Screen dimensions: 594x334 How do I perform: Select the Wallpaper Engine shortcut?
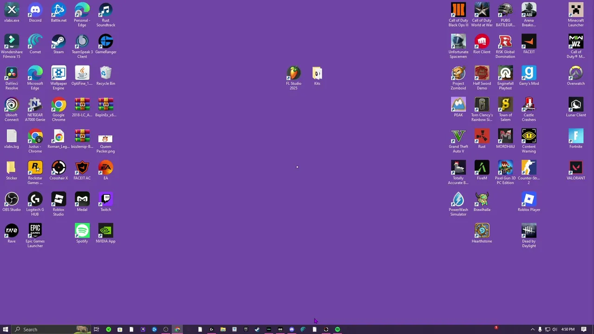point(58,78)
